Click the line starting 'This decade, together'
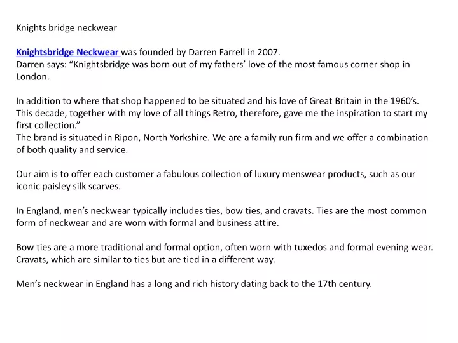This screenshot has width=458, height=343. coord(222,113)
